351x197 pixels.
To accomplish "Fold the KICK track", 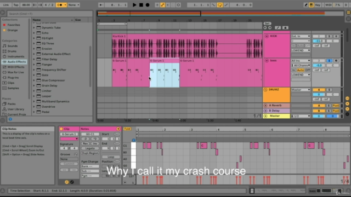I will point(267,36).
